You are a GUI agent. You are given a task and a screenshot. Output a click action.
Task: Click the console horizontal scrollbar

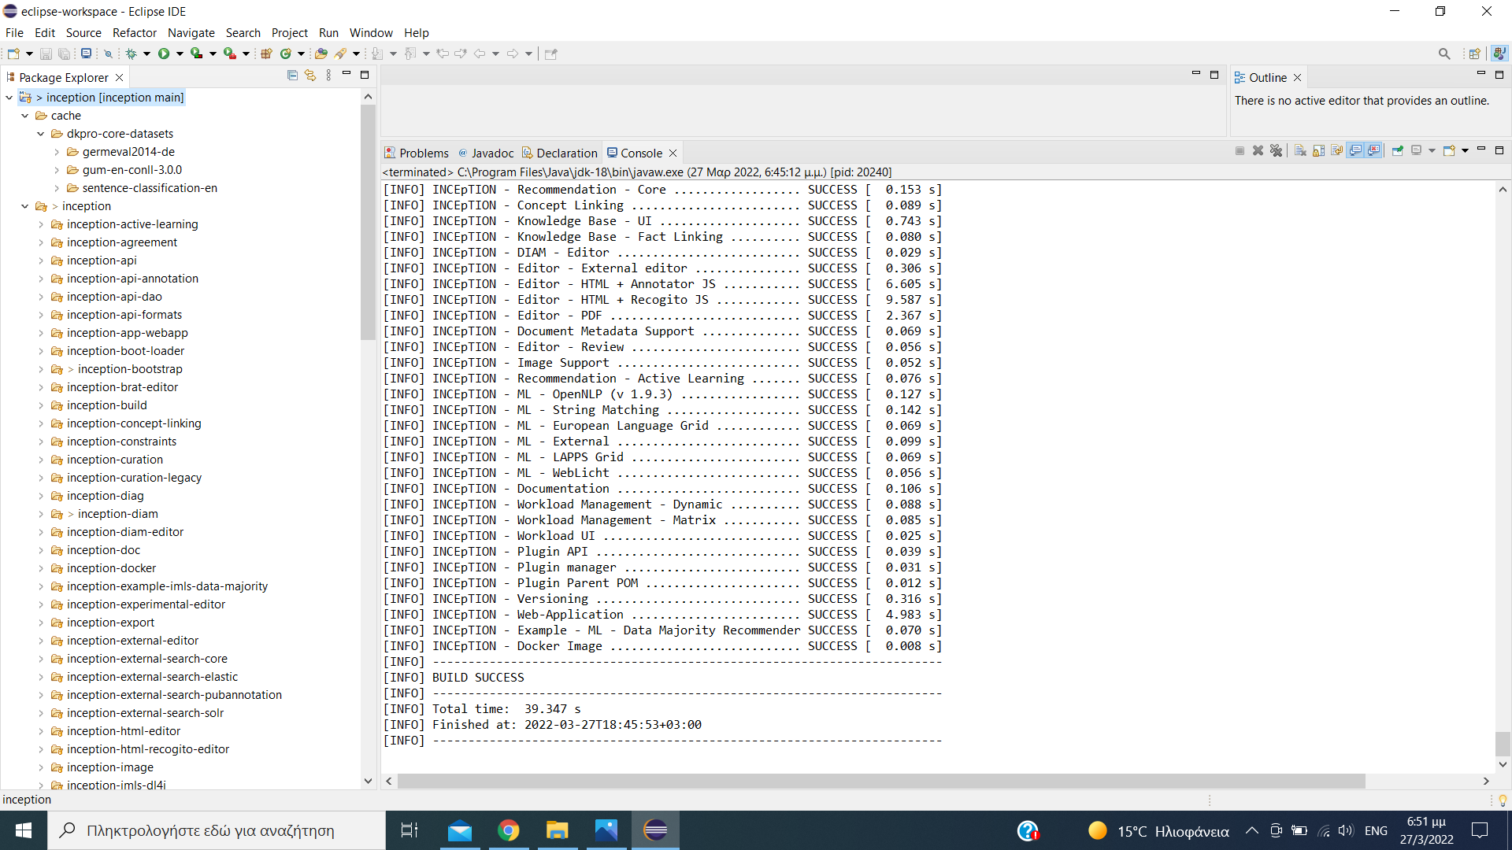(x=880, y=781)
